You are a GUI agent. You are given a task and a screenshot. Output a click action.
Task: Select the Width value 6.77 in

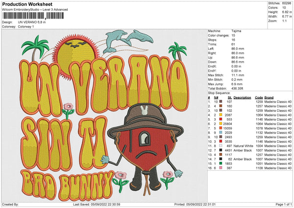[x=287, y=17]
